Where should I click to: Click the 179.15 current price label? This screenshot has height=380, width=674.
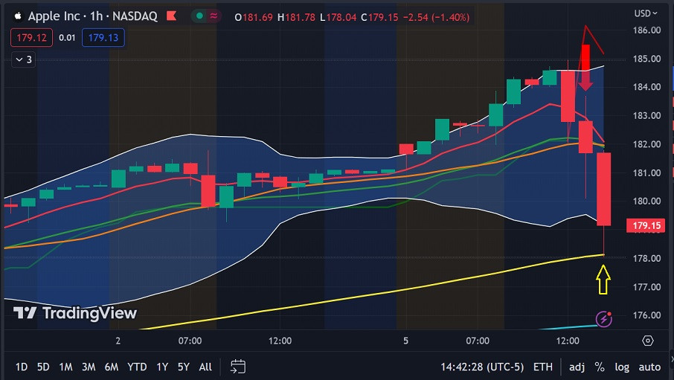coord(646,225)
